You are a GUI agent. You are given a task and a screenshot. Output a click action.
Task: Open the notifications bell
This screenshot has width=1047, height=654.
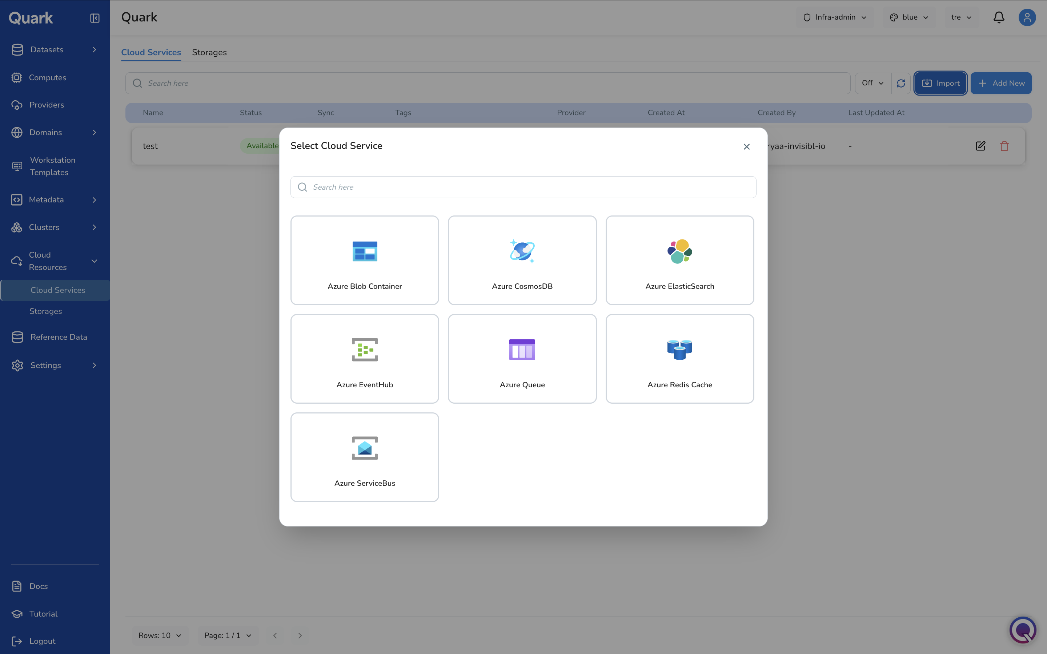point(999,17)
